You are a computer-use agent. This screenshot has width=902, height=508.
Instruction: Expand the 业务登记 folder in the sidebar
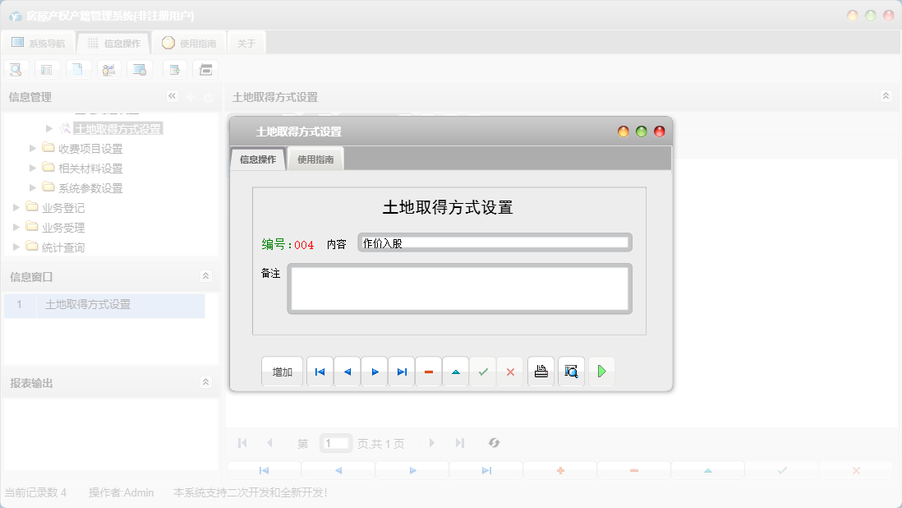16,207
